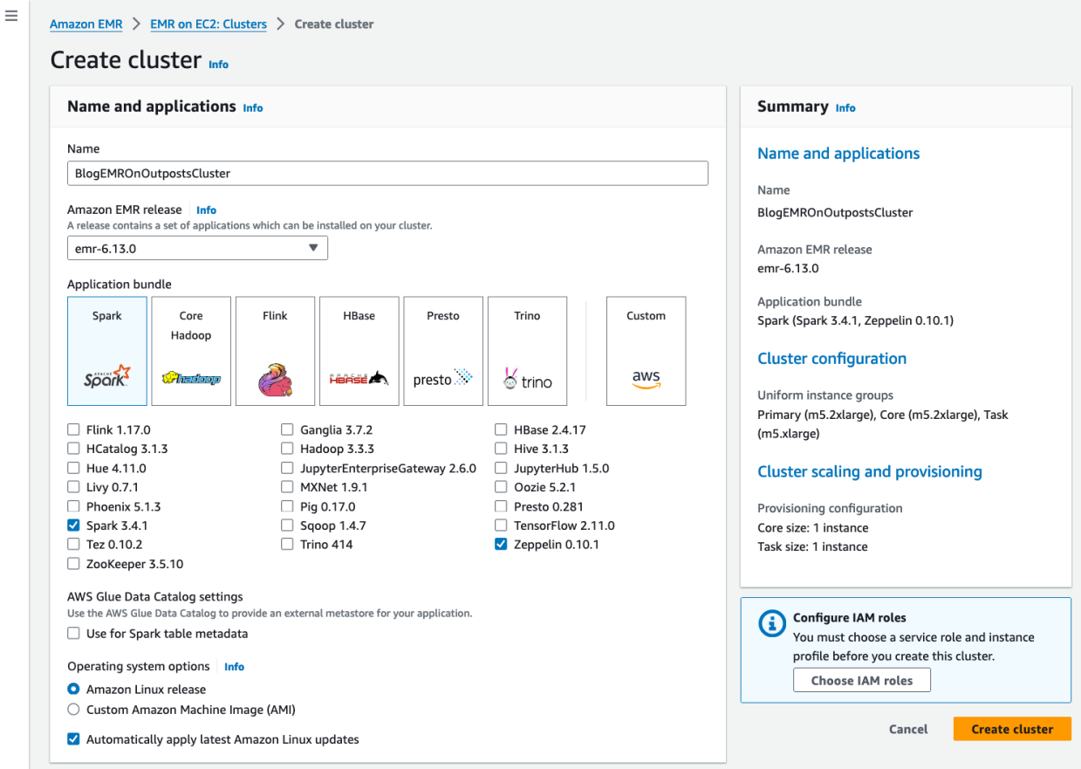Select the Core Hadoop application bundle
The height and width of the screenshot is (769, 1081).
(x=191, y=351)
